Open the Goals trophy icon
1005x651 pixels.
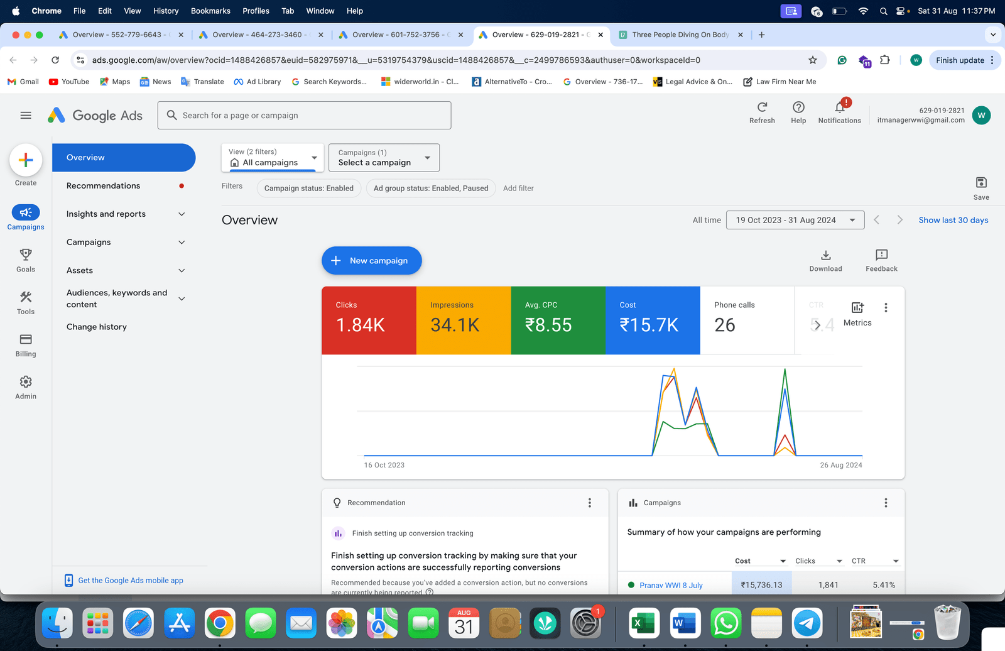pos(26,254)
